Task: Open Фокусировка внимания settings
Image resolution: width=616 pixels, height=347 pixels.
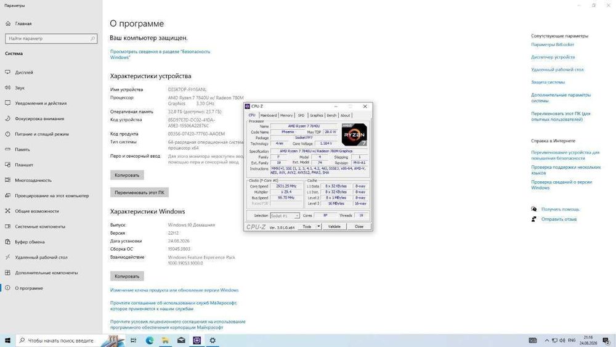Action: coord(34,118)
